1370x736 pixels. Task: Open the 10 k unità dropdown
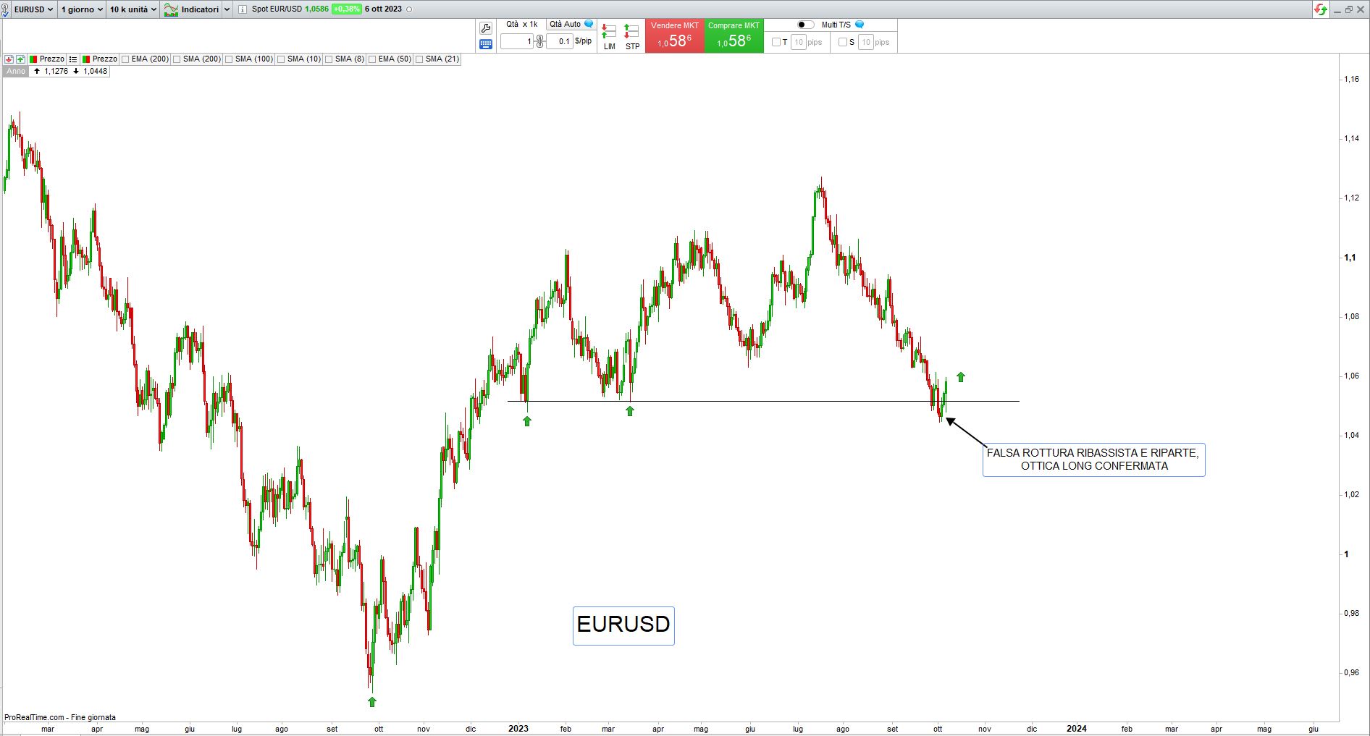[133, 9]
